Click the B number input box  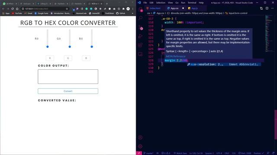(86, 58)
